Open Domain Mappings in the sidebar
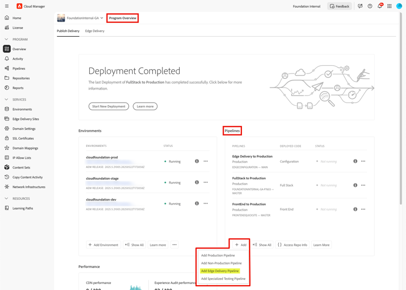This screenshot has width=406, height=290. click(25, 148)
